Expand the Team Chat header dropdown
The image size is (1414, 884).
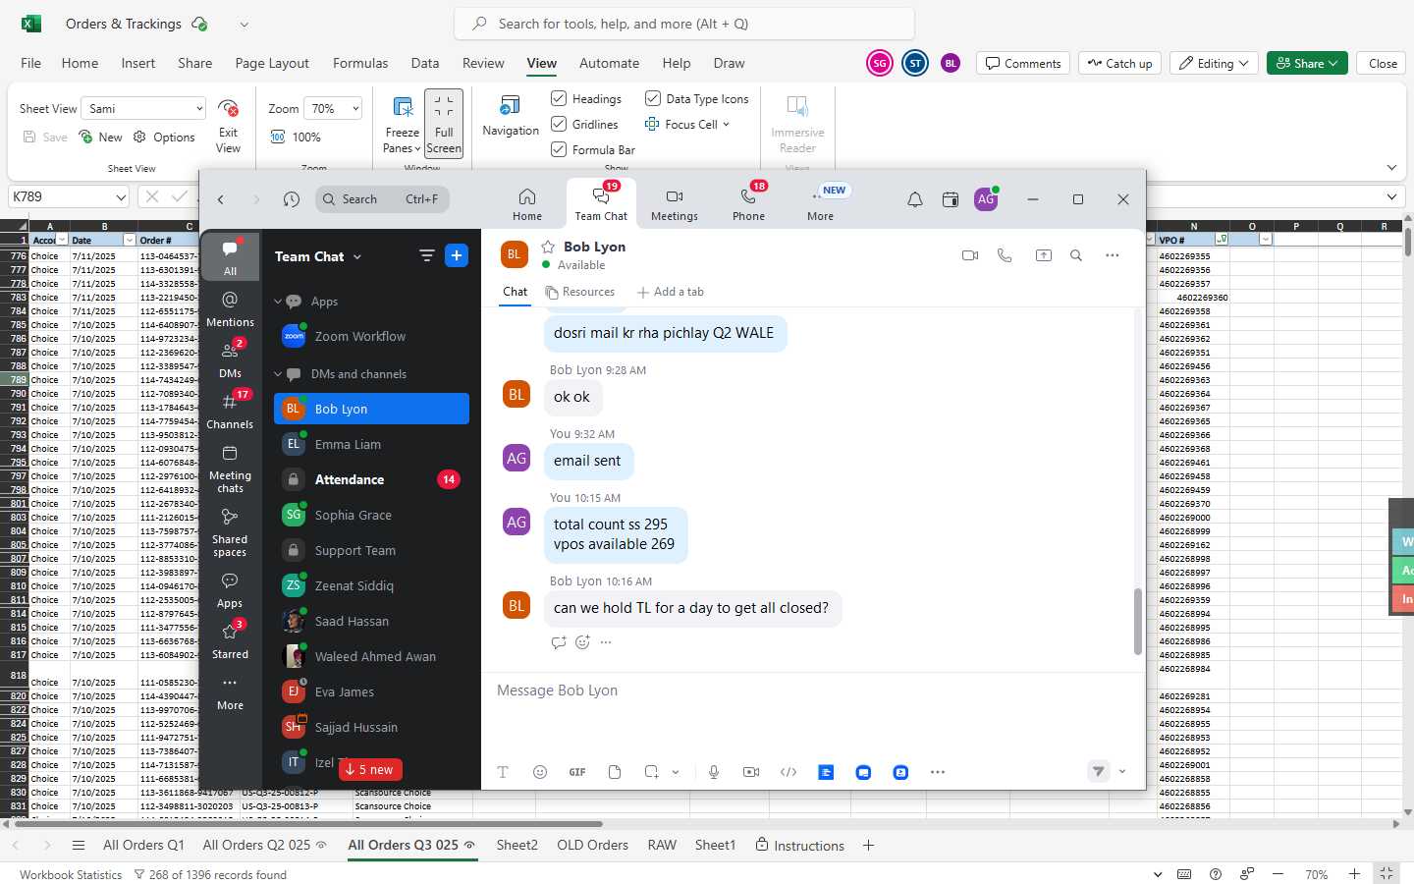coord(357,256)
